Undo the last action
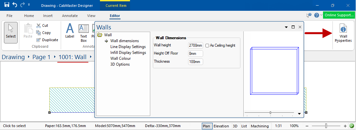Image resolution: width=356 pixels, height=130 pixels. coord(14,5)
